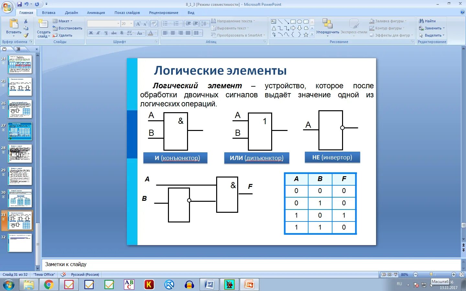Zoom in with the plus button
This screenshot has width=466, height=291.
point(454,275)
